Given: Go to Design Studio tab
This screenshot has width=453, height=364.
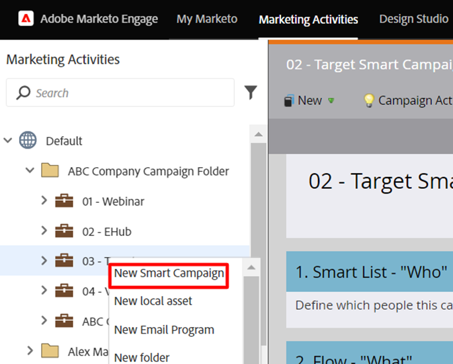Looking at the screenshot, I should (x=414, y=19).
